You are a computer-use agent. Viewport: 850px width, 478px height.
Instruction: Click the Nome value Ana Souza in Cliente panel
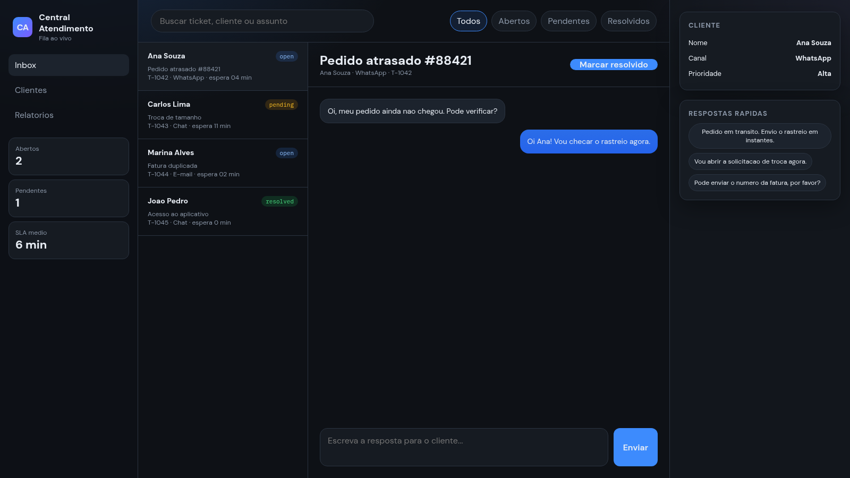pos(813,42)
